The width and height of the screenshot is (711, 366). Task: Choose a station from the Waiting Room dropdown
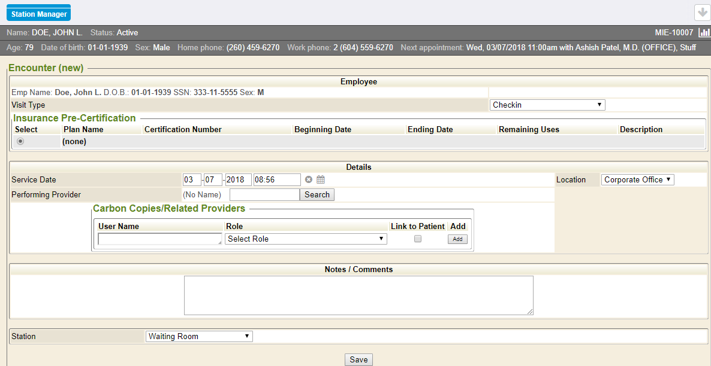tap(199, 337)
